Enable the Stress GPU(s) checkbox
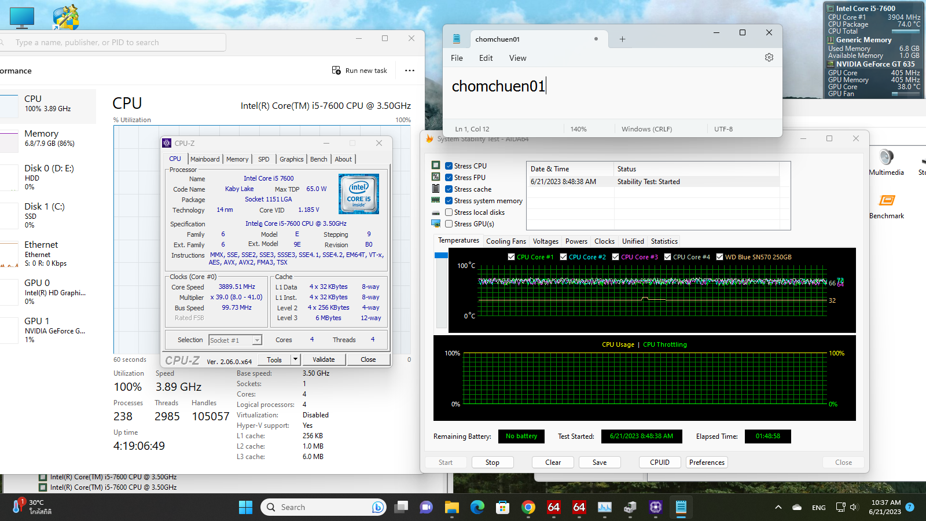 tap(449, 224)
